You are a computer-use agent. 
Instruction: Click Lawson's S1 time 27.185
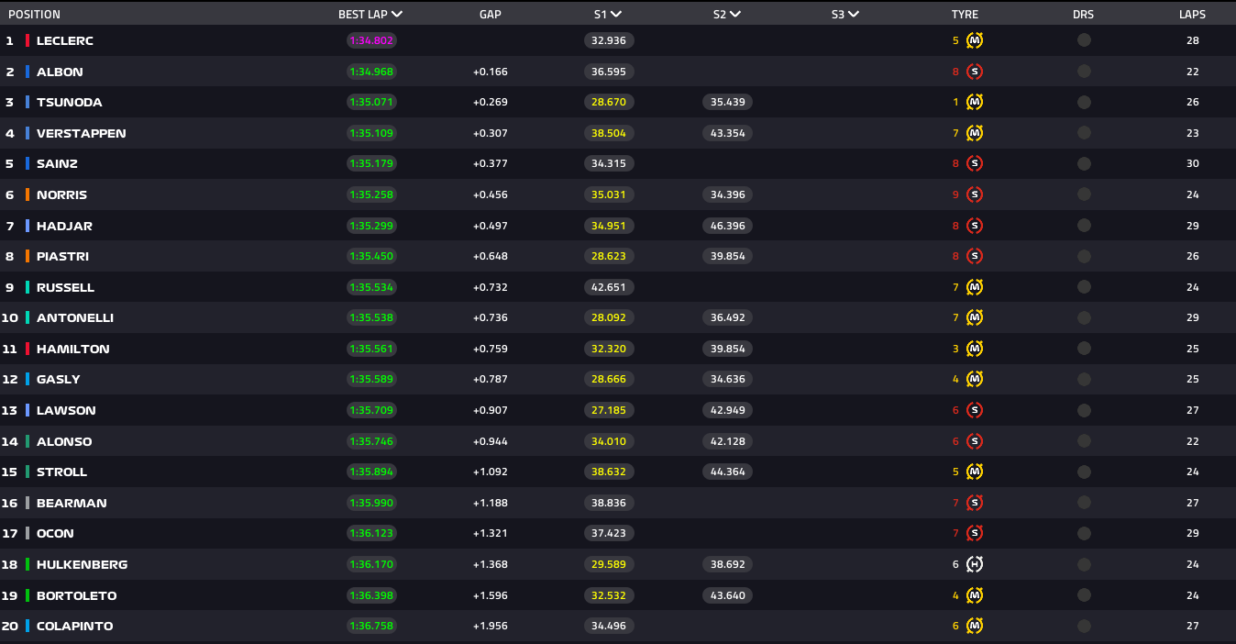[x=609, y=410]
